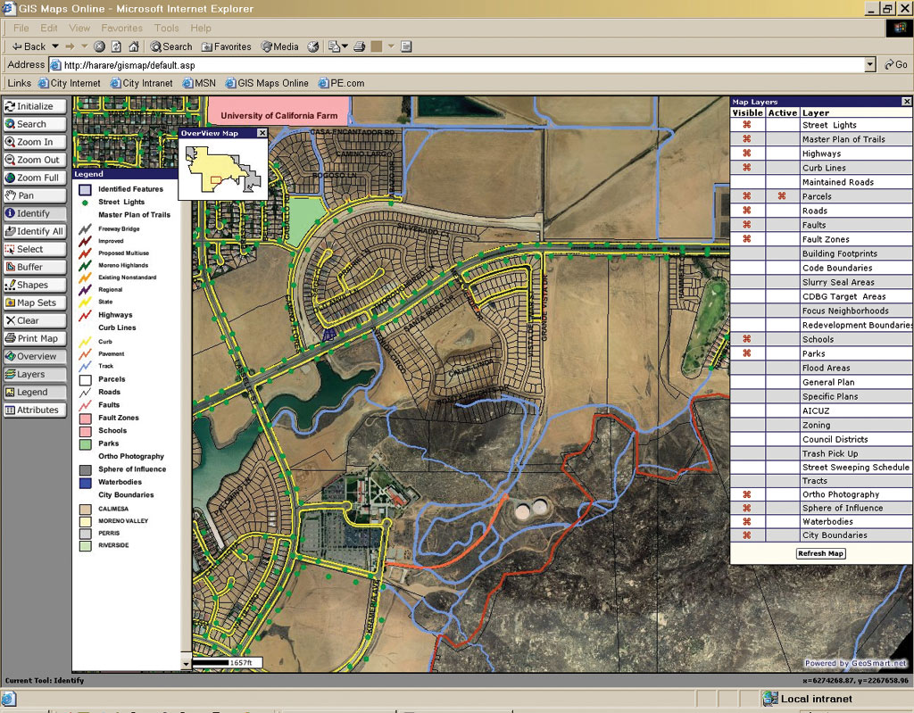Toggle Highways layer visibility

pyautogui.click(x=747, y=153)
